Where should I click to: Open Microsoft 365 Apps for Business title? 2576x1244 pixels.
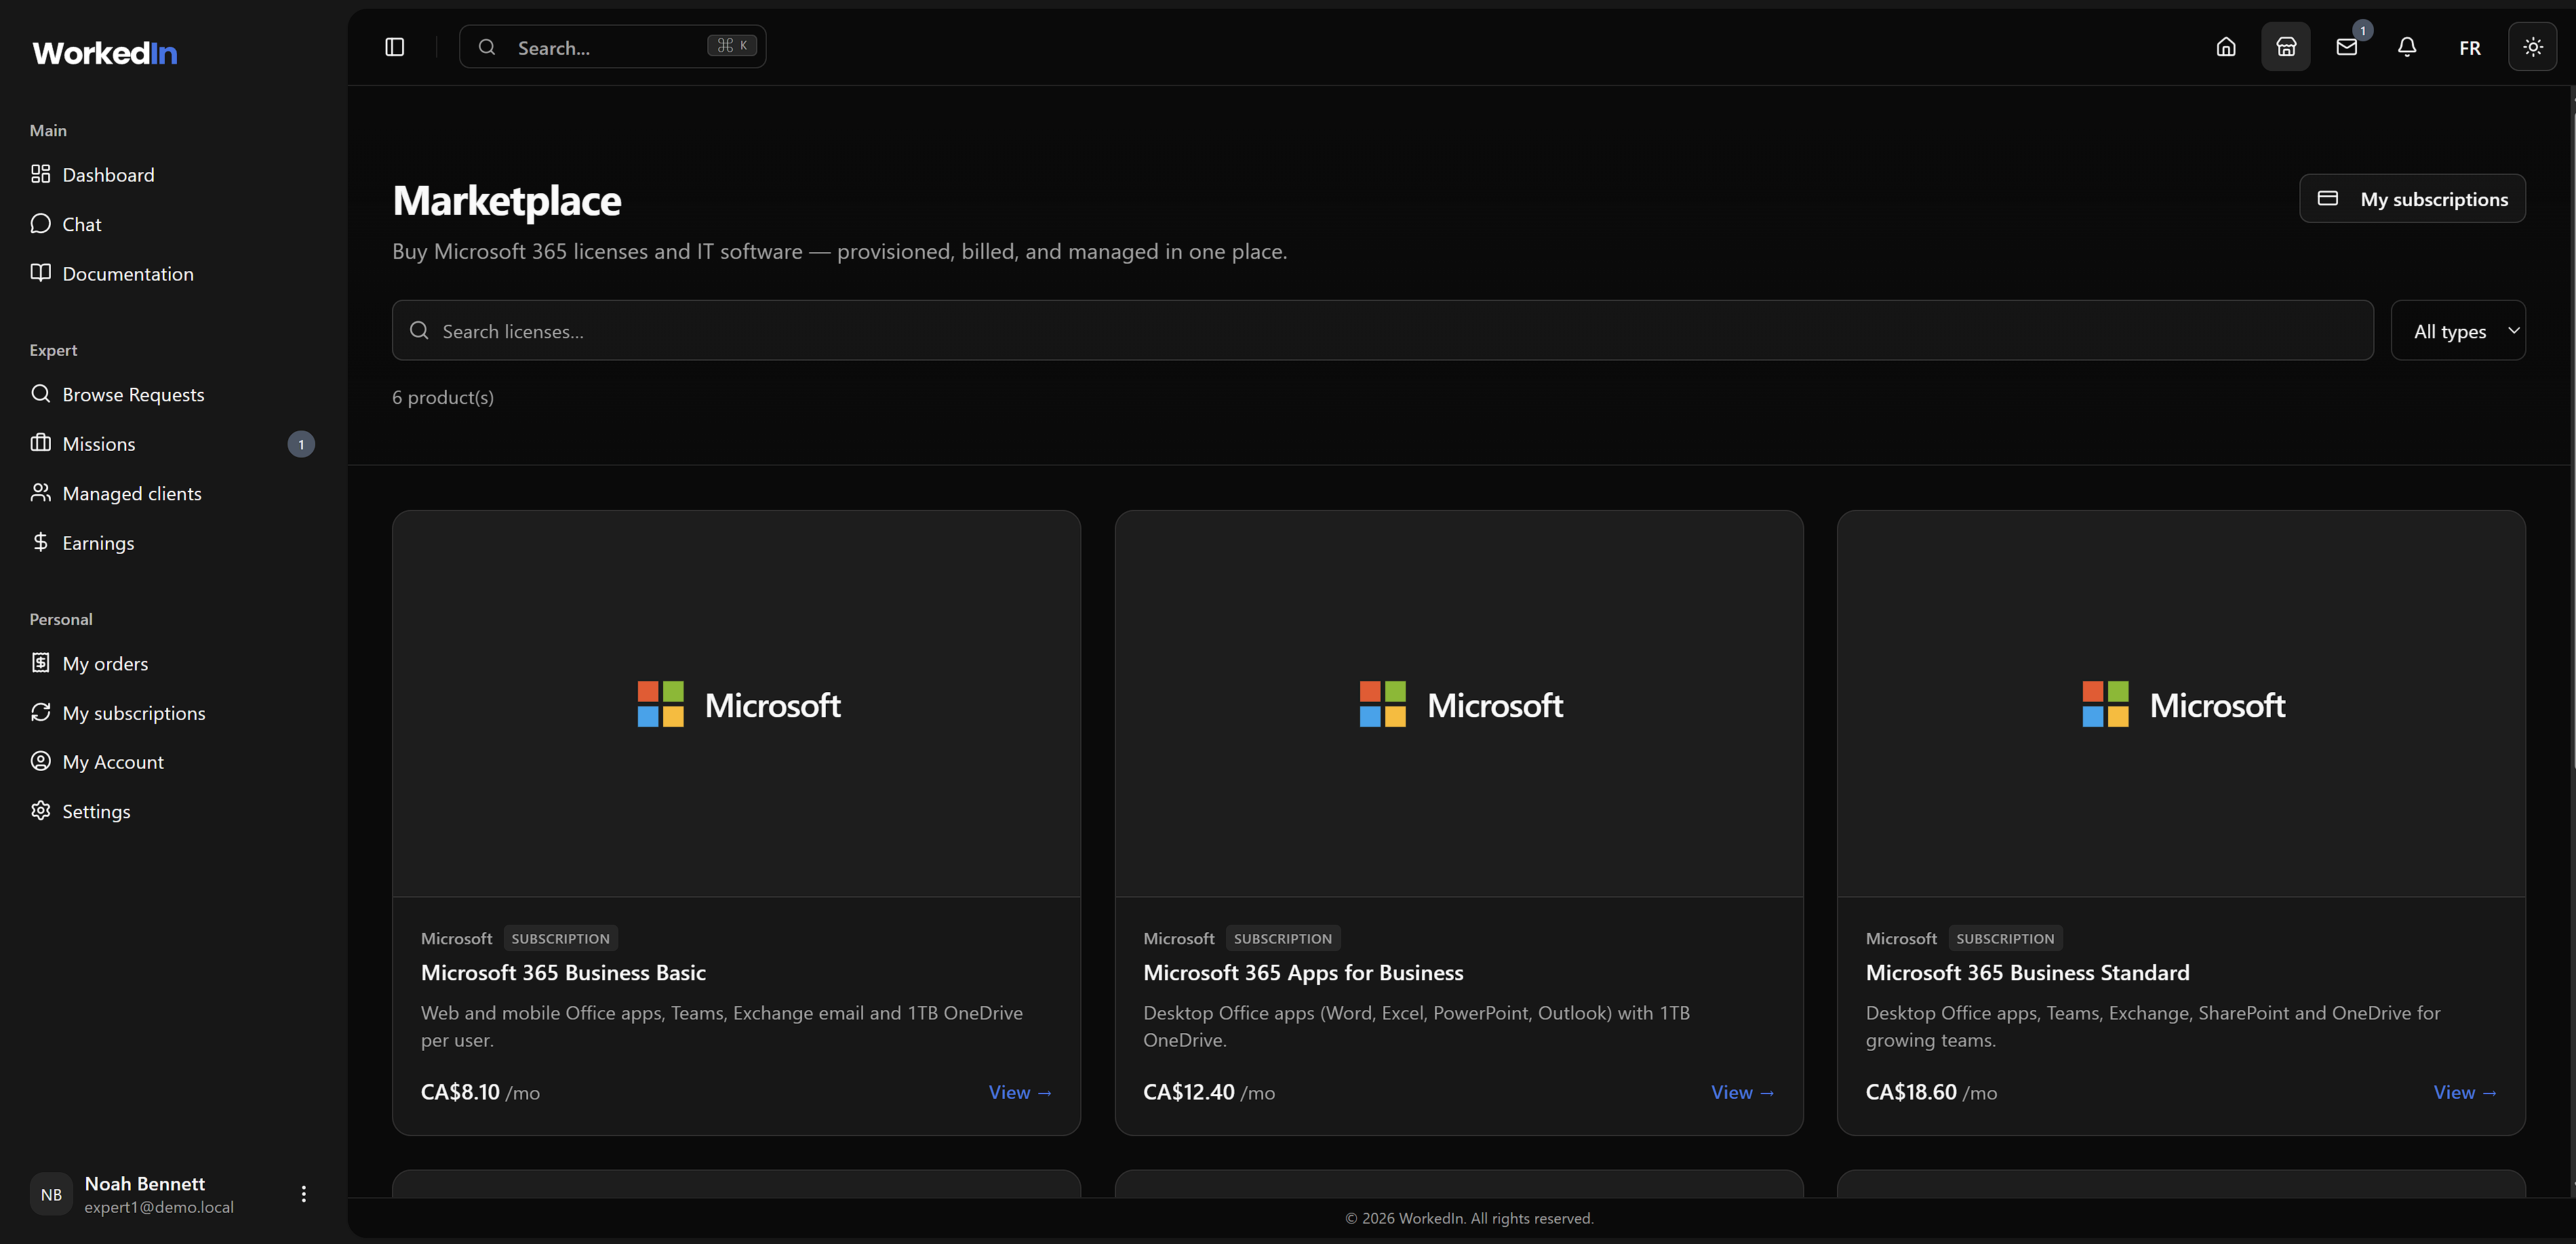click(1303, 973)
